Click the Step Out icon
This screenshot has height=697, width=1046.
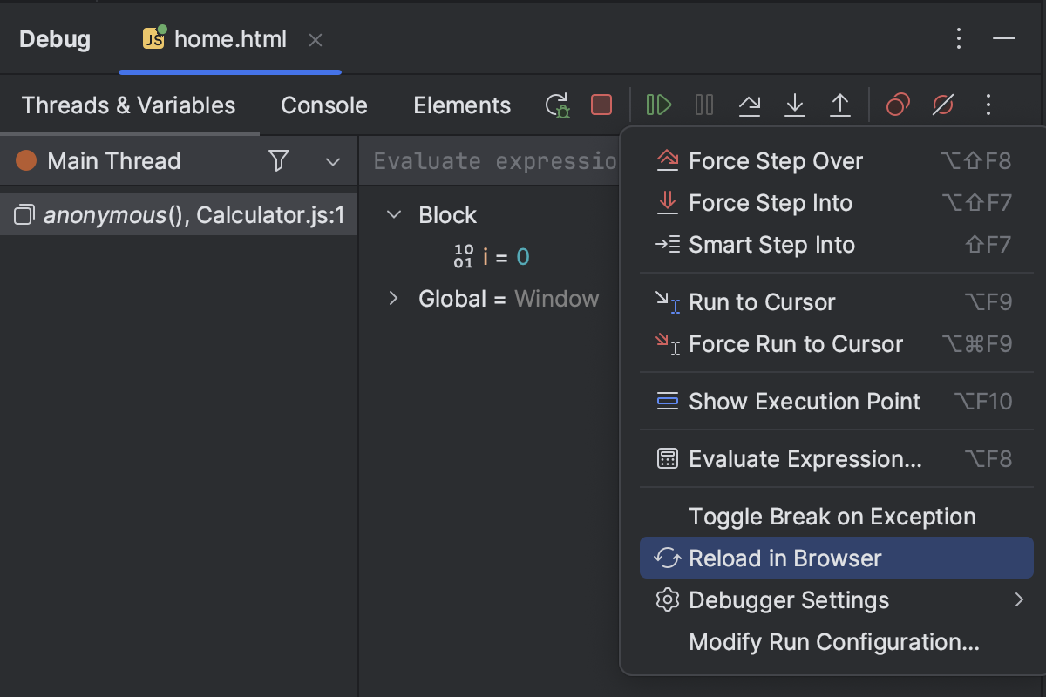839,105
